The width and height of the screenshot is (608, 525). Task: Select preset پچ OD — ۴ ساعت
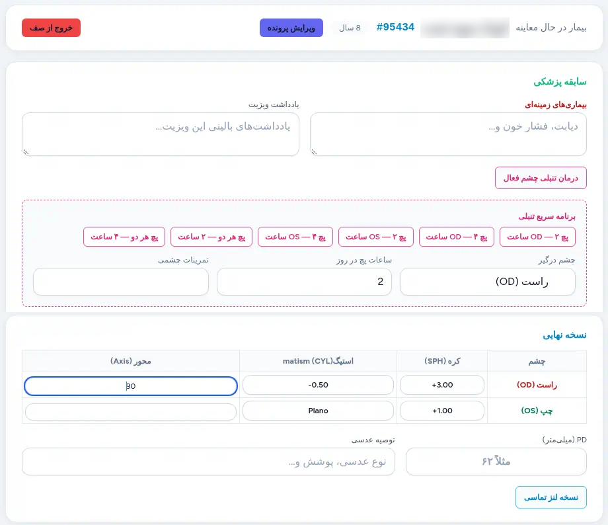coord(457,237)
